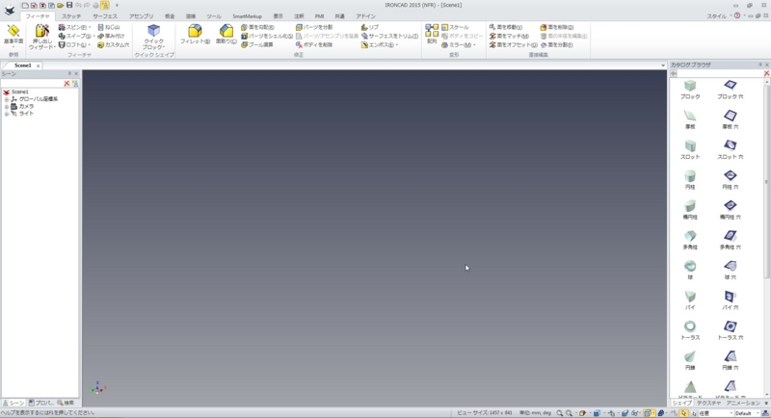Screen dimensions: 771x418
Task: Open the 押し出しウィザード extrude wizard
Action: (41, 37)
